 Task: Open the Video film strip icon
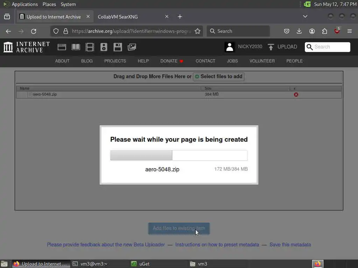point(90,47)
